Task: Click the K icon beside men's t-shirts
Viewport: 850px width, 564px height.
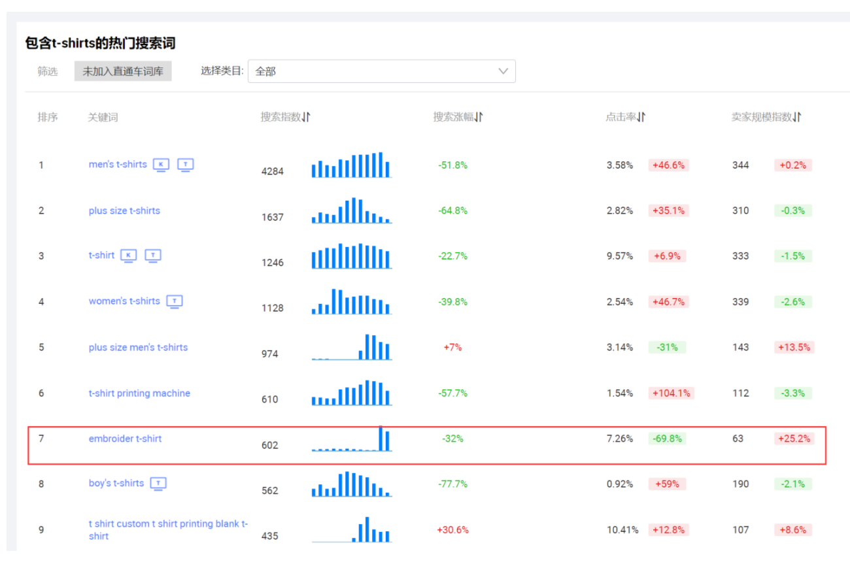Action: 161,165
